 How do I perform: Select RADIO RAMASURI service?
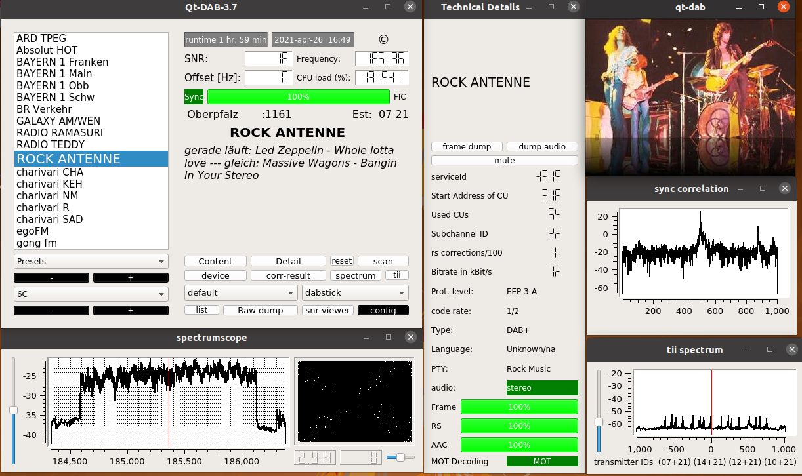[x=91, y=133]
